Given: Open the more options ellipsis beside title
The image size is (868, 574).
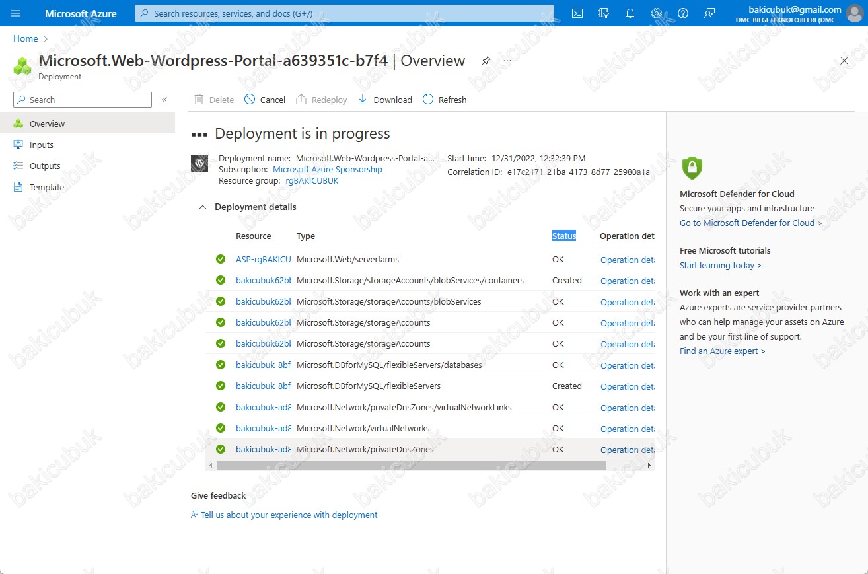Looking at the screenshot, I should [507, 61].
